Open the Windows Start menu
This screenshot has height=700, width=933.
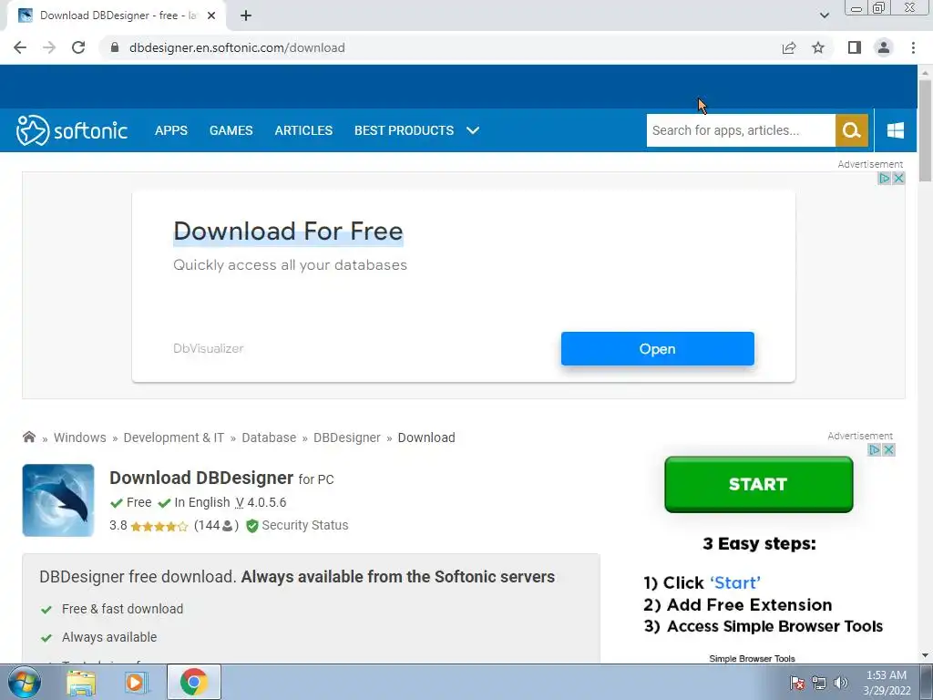click(24, 682)
